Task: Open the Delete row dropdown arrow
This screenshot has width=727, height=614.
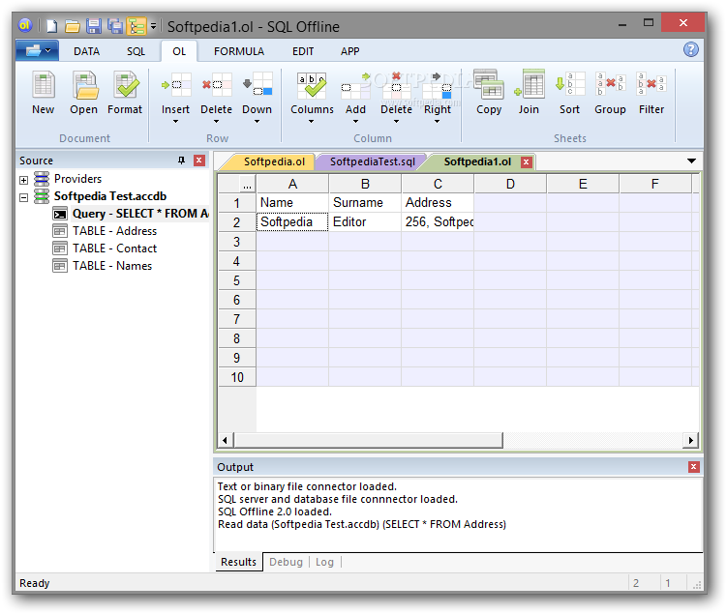Action: tap(217, 122)
